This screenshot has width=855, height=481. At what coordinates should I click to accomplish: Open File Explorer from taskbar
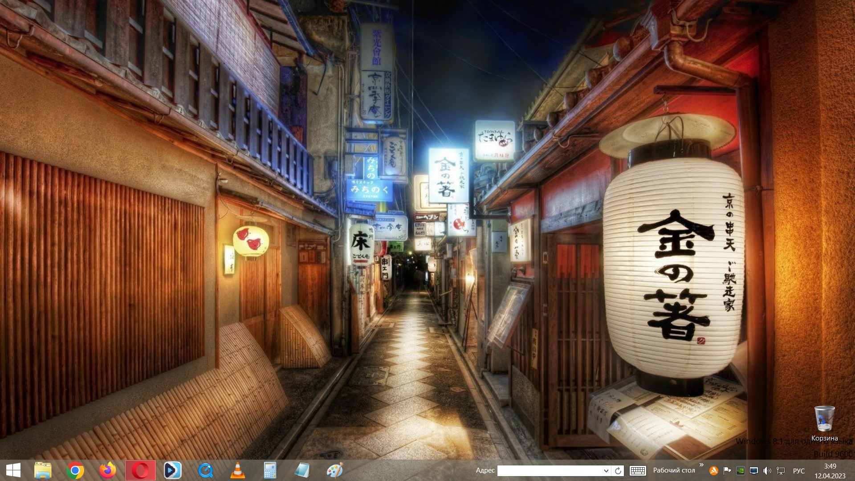tap(43, 470)
